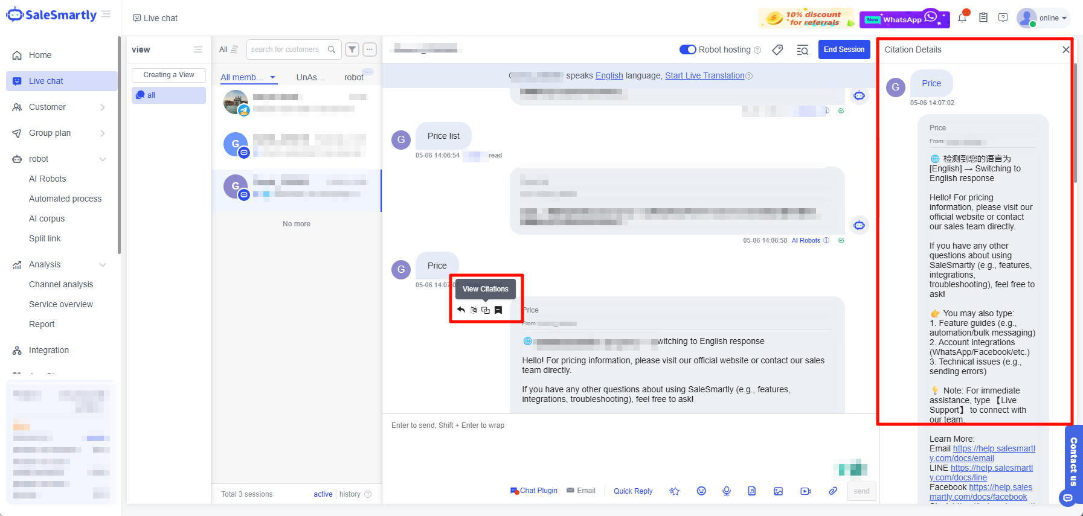Image resolution: width=1083 pixels, height=516 pixels.
Task: Click the microphone voice icon
Action: click(x=727, y=491)
